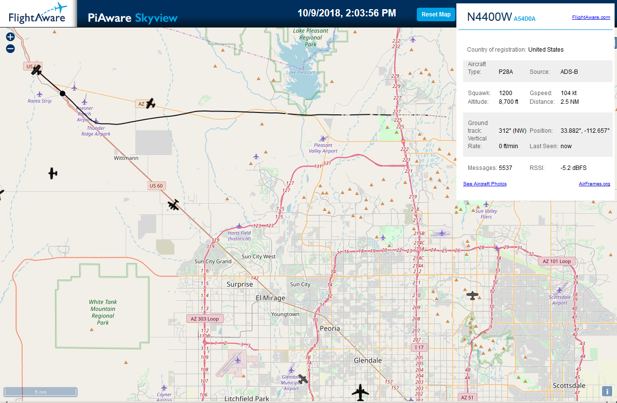Screen dimensions: 617x403
Task: Zoom in the map with plus button
Action: pyautogui.click(x=10, y=37)
